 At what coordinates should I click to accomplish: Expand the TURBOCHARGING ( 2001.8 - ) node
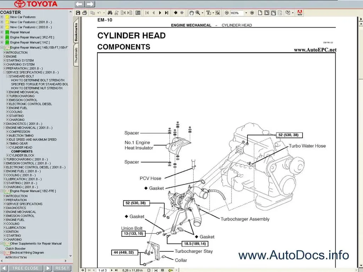(x=5, y=159)
